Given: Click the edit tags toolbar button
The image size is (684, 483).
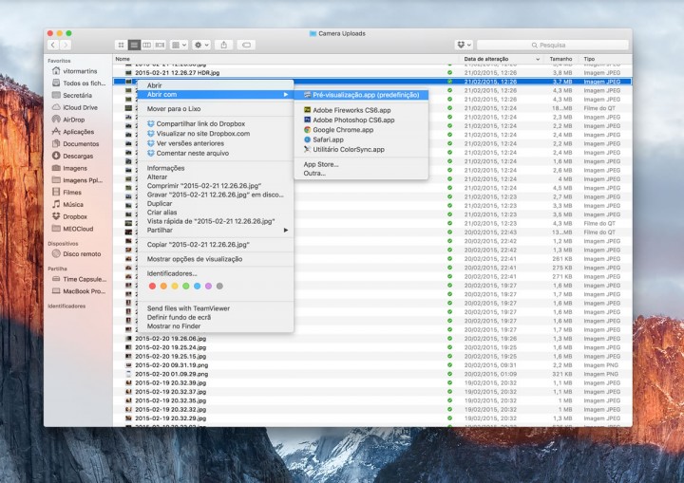Looking at the screenshot, I should 246,45.
